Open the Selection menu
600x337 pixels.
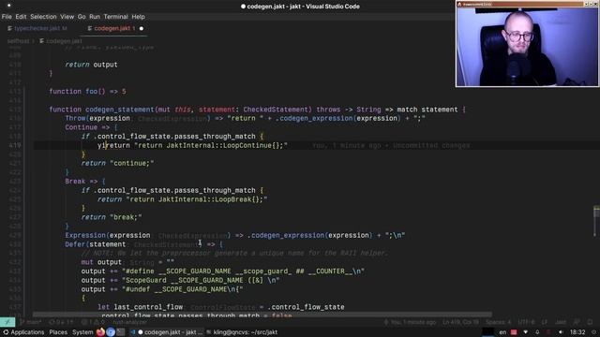pyautogui.click(x=43, y=17)
